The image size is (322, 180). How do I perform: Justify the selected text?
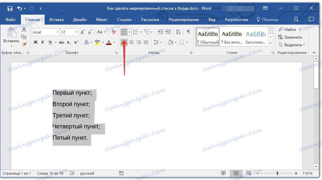(x=146, y=42)
